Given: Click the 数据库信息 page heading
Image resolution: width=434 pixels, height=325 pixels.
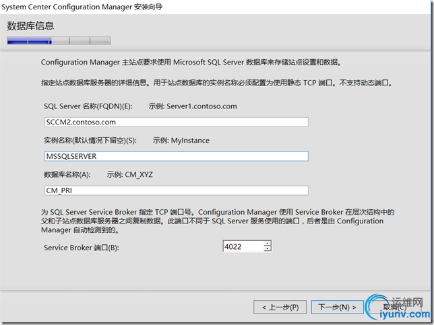Looking at the screenshot, I should tap(30, 26).
